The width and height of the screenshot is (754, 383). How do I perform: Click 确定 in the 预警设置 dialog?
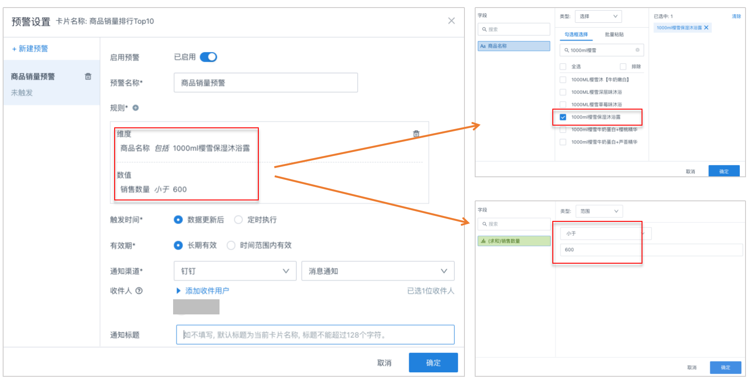(433, 363)
